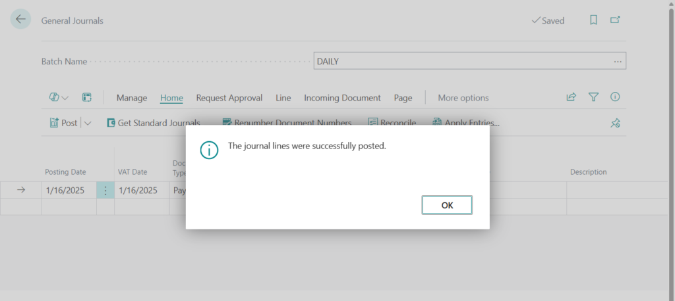Click the bookmark icon in header
This screenshot has height=301, width=675.
(x=593, y=20)
